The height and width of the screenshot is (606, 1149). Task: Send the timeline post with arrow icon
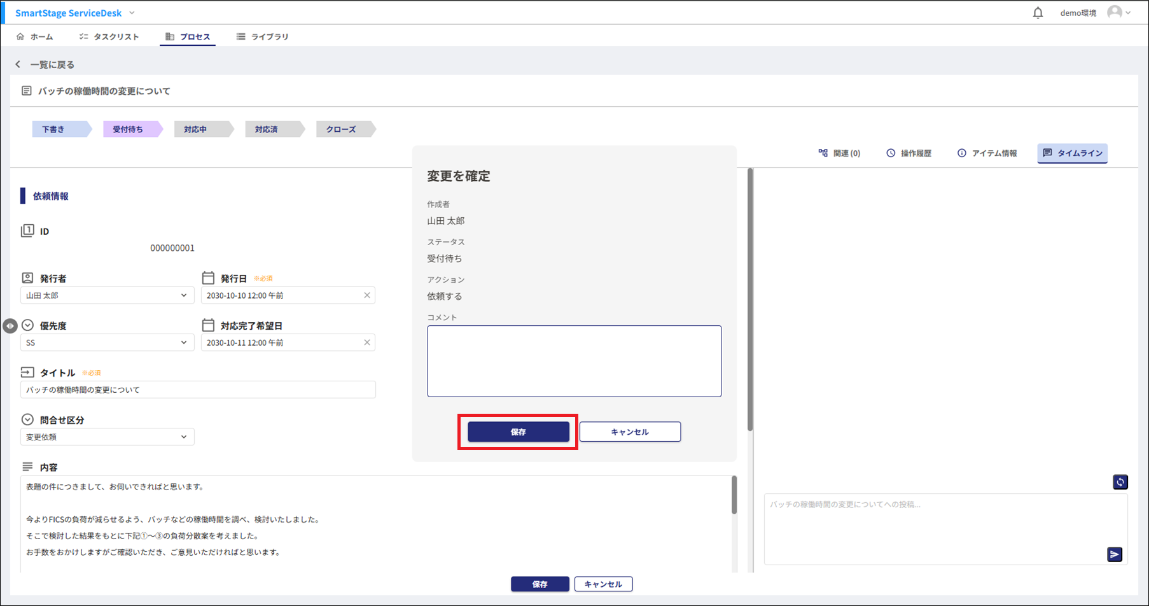(x=1114, y=554)
